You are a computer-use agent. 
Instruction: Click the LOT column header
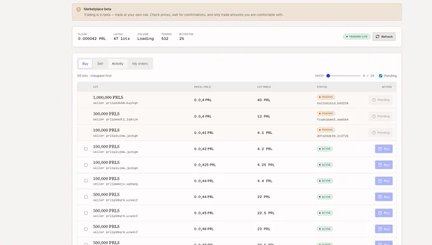tap(95, 87)
